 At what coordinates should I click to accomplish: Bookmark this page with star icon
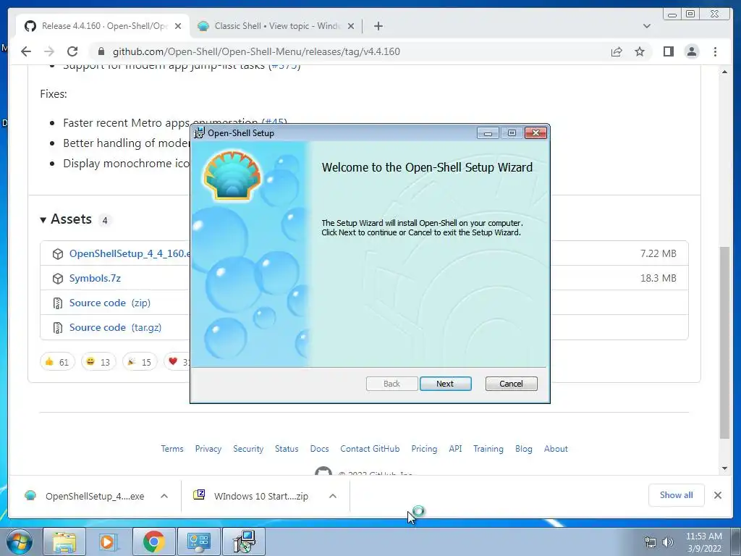pos(640,51)
